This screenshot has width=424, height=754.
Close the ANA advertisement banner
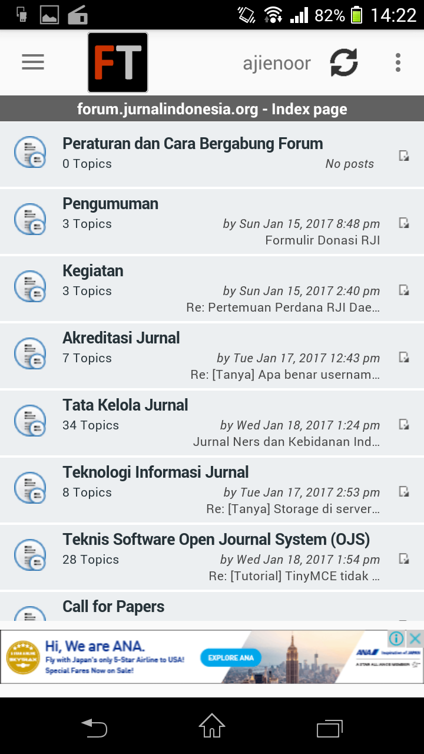tap(415, 639)
